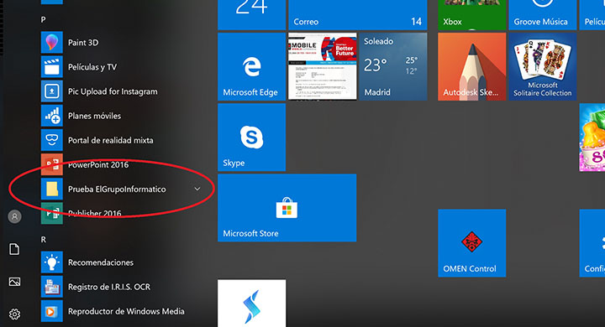Open the Mobile World Congress news tile

323,66
